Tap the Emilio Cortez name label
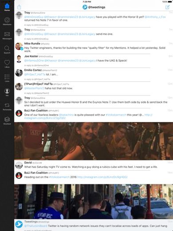The width and height of the screenshot is (173, 231). [x=33, y=70]
